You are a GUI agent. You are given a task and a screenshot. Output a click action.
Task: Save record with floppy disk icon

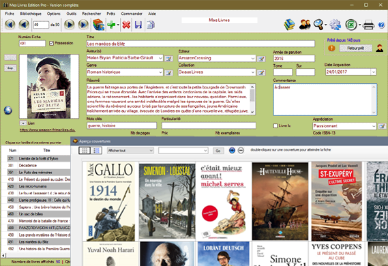(x=138, y=25)
